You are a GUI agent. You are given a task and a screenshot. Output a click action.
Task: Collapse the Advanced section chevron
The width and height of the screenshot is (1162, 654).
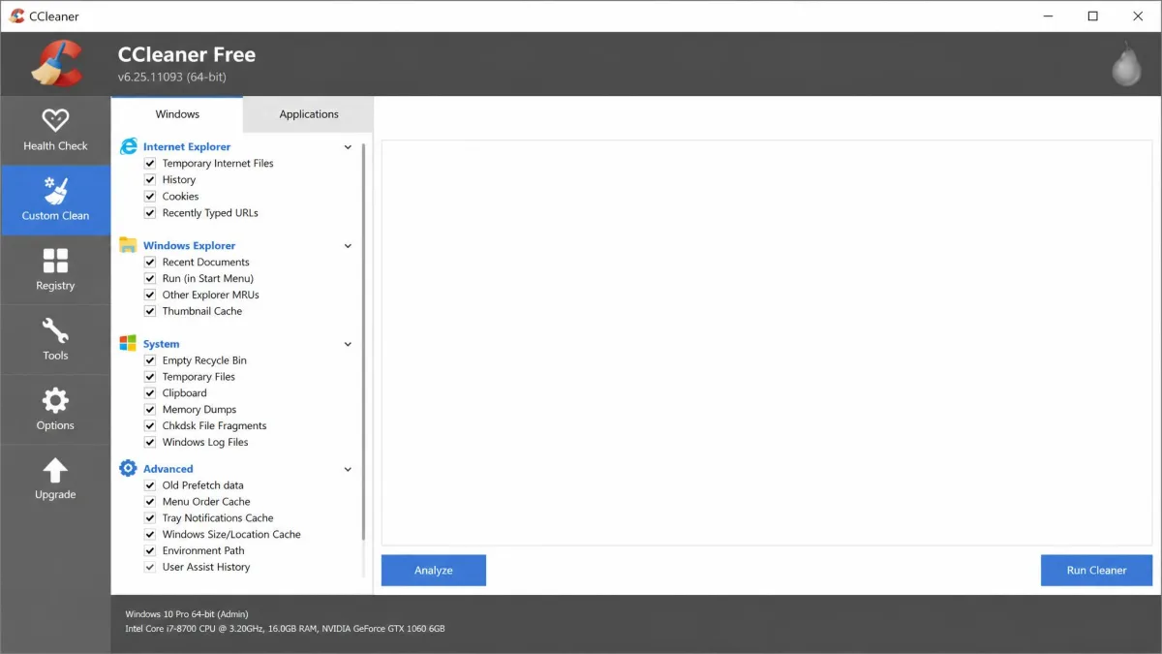coord(348,469)
